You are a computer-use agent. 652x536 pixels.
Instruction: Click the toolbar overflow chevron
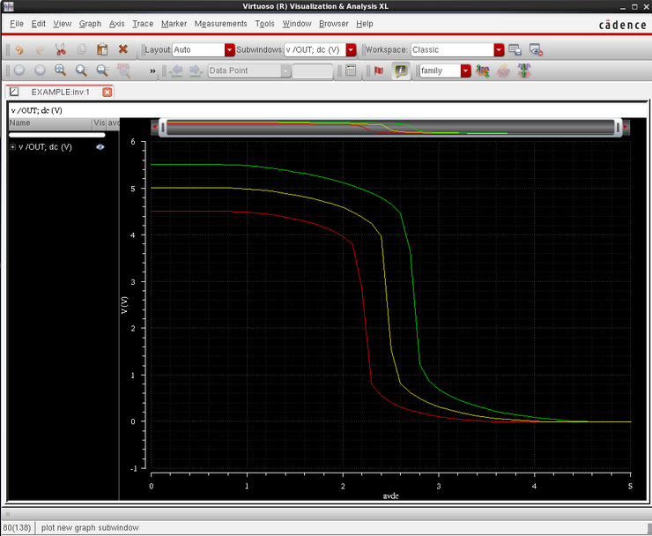[152, 71]
